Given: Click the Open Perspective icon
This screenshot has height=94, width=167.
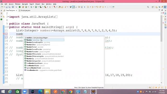Looking at the screenshot, I should click(x=153, y=7).
